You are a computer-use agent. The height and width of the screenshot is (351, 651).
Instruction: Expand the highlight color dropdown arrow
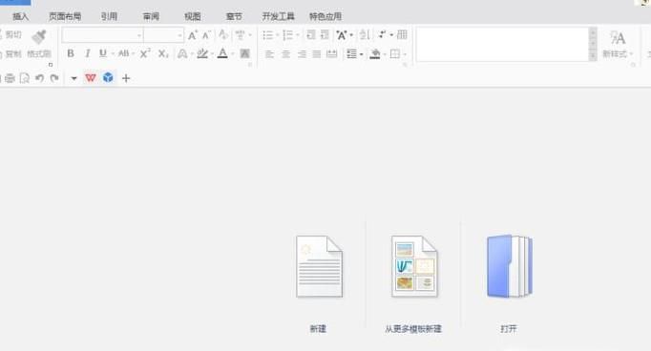[212, 54]
